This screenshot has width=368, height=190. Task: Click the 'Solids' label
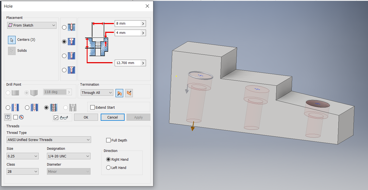click(22, 51)
